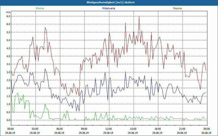Click the 5,5 y-axis value
Image resolution: width=218 pixels, height=136 pixels.
pyautogui.click(x=8, y=32)
